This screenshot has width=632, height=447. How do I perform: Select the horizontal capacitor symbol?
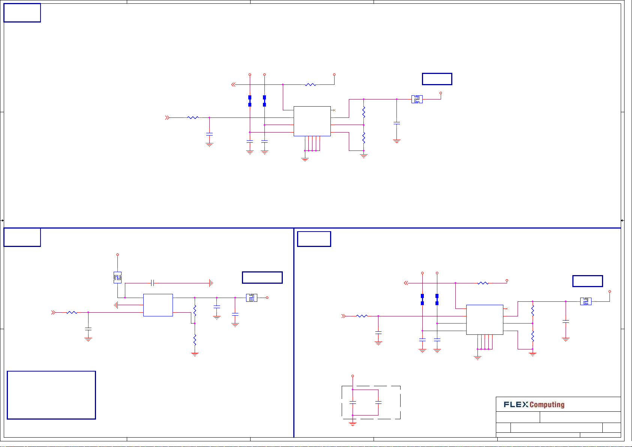[x=152, y=283]
